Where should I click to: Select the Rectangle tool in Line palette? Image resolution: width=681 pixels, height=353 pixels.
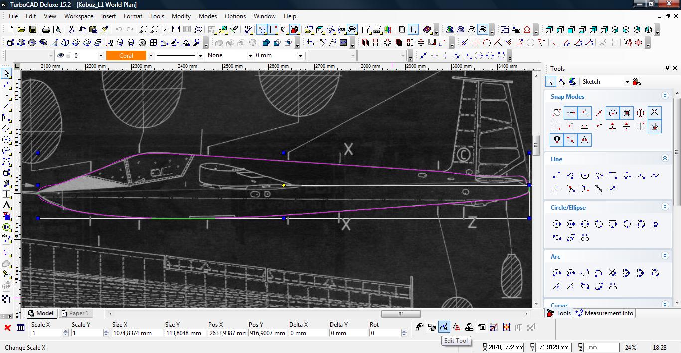pyautogui.click(x=613, y=175)
